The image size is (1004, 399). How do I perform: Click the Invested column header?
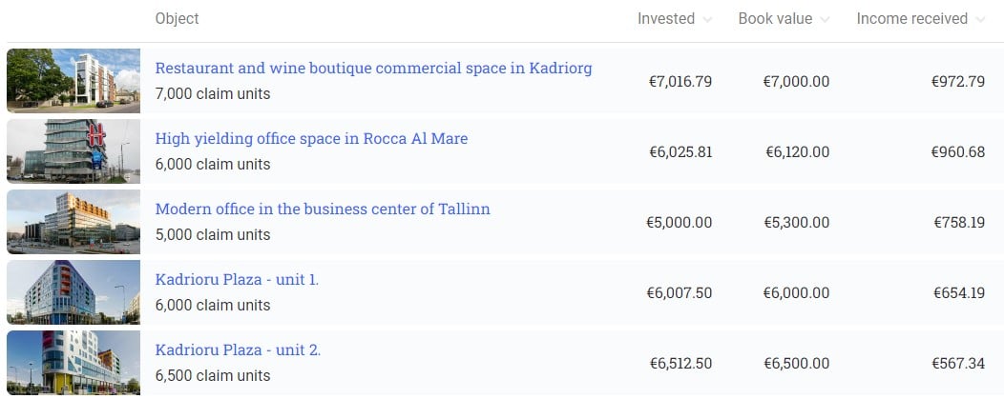coord(666,18)
